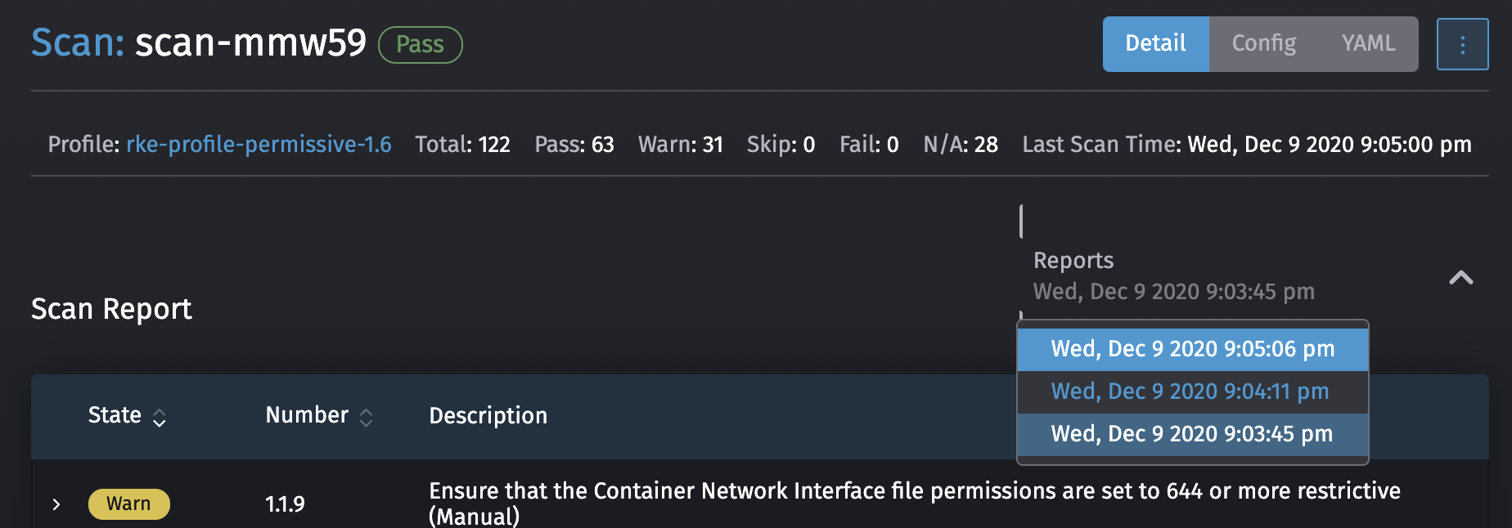Click the Warn count of 31
Screen dimensions: 1512x528
(680, 144)
